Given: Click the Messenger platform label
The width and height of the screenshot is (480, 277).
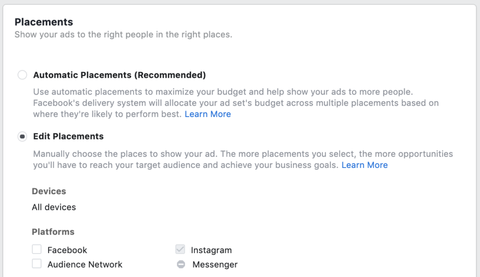Looking at the screenshot, I should pos(215,265).
